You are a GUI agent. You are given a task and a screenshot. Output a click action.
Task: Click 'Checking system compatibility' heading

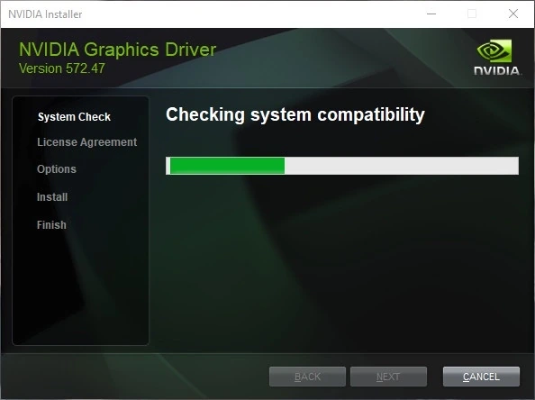pyautogui.click(x=295, y=114)
